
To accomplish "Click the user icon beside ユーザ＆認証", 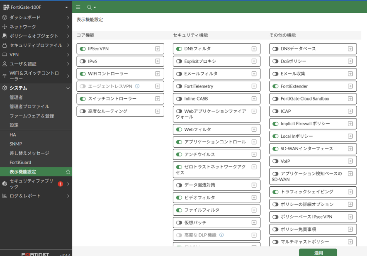I will coord(5,64).
